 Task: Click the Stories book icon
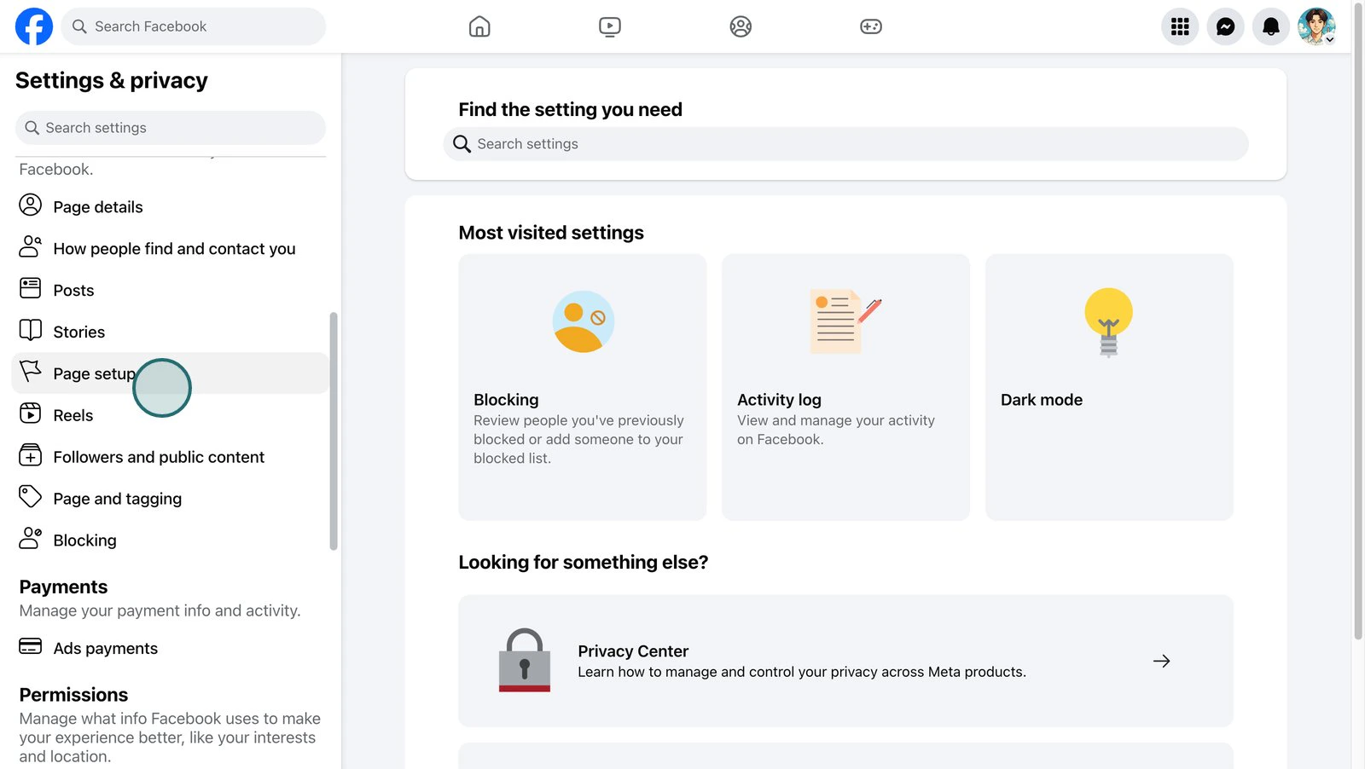coord(31,331)
